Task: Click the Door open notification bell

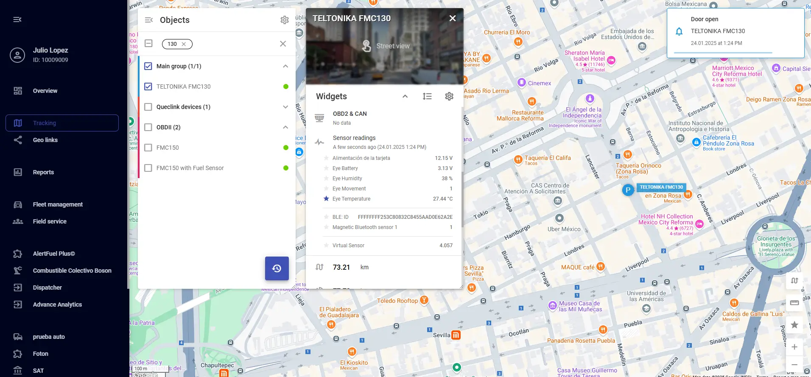Action: coord(679,31)
